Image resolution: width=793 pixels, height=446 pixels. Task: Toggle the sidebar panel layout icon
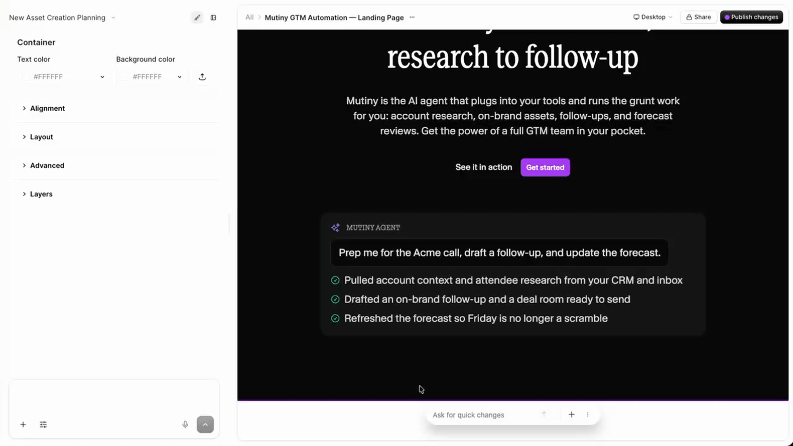click(x=213, y=18)
